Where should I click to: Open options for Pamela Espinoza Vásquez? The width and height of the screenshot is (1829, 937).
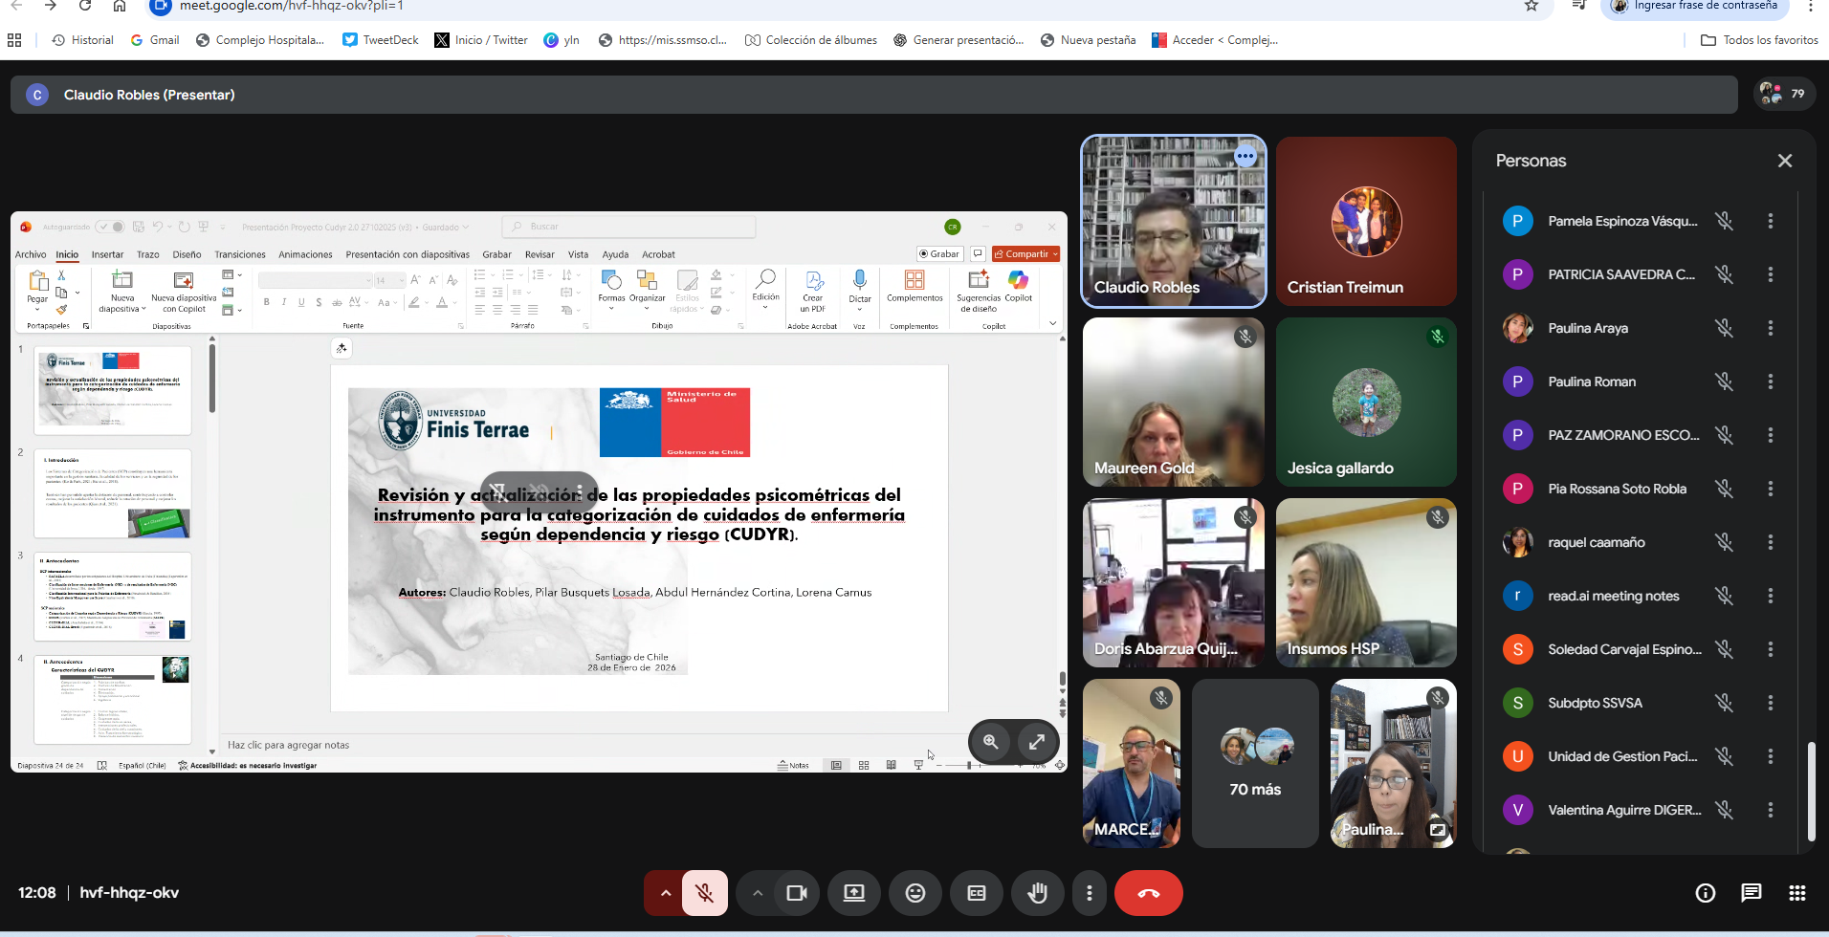coord(1770,221)
